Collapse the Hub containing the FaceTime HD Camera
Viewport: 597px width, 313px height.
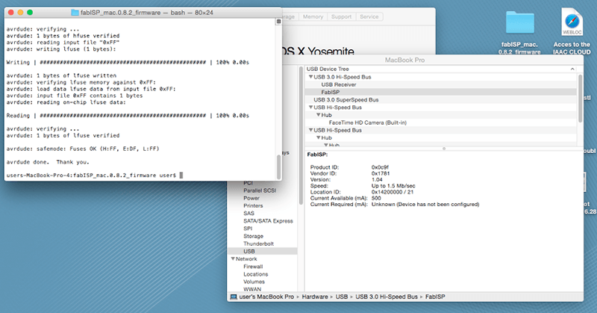319,115
